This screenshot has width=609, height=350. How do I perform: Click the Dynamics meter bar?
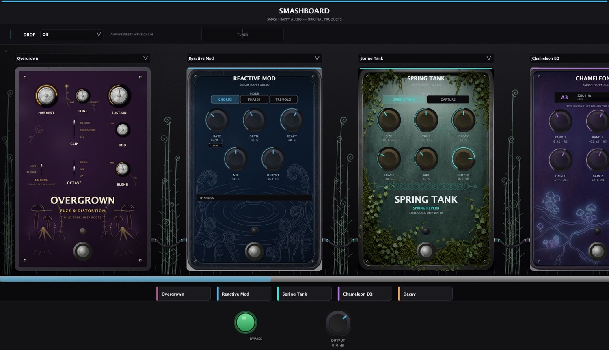tap(254, 198)
